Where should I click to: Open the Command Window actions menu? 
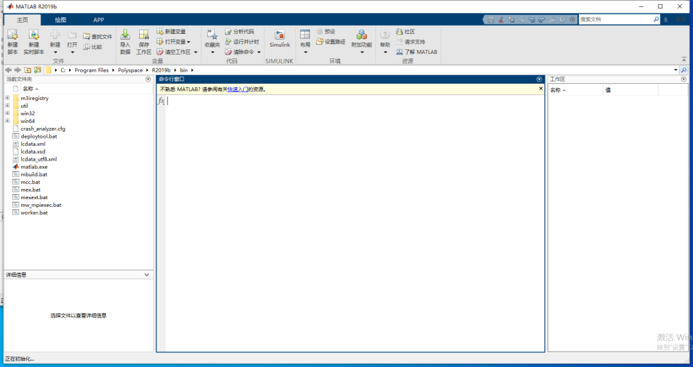(x=539, y=79)
